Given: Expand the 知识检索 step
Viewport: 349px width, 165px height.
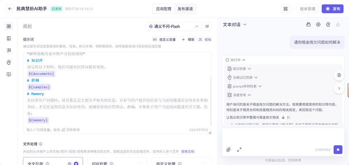Looking at the screenshot, I should [249, 69].
